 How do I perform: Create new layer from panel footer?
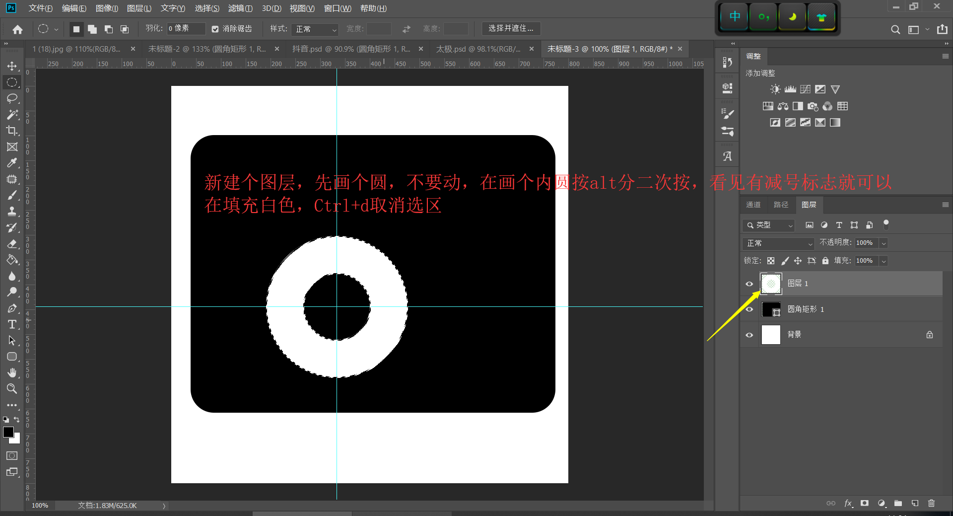coord(915,503)
